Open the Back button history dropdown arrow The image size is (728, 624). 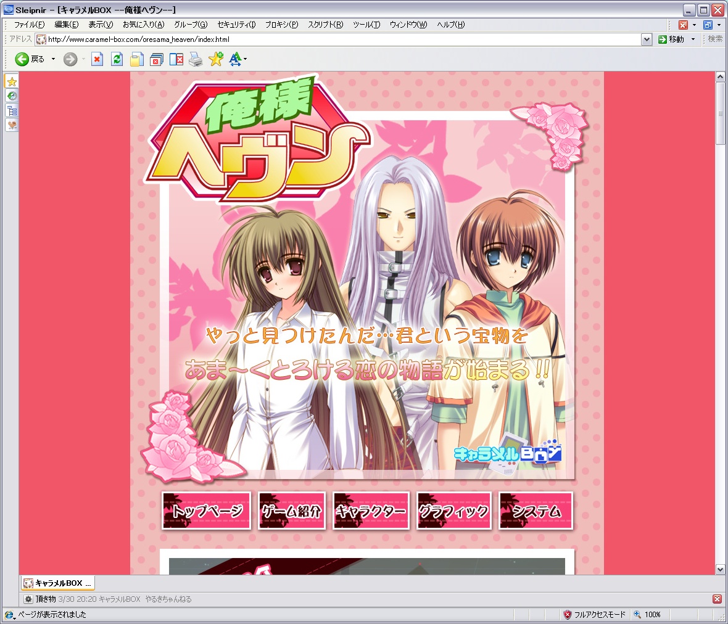pos(53,59)
